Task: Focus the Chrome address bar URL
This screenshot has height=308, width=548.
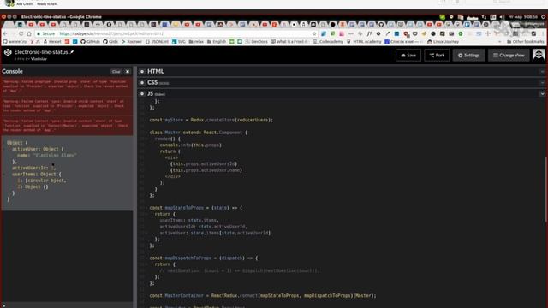Action: [x=111, y=34]
